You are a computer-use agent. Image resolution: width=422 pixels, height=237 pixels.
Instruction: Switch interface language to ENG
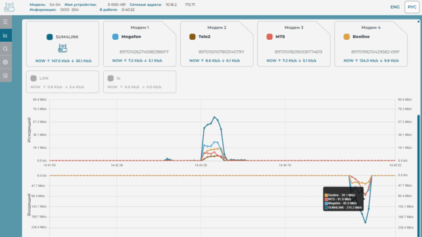click(395, 7)
